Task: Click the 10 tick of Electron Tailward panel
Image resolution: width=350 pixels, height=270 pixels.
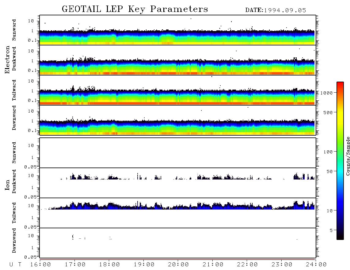Action: pos(31,81)
